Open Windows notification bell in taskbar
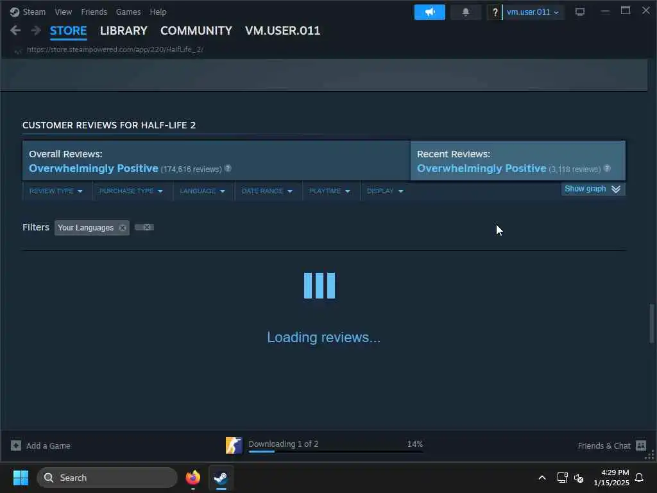This screenshot has height=493, width=657. point(639,478)
